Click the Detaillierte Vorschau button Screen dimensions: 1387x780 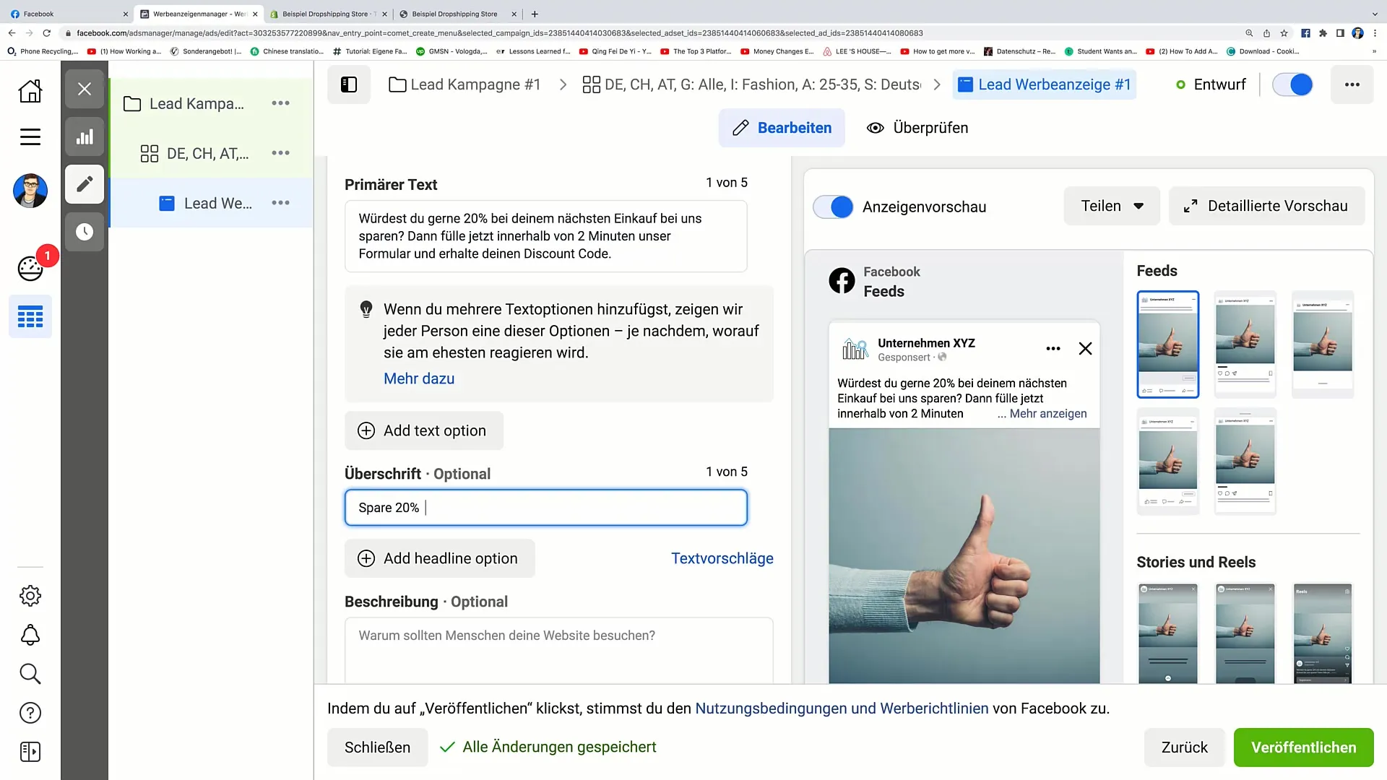1268,206
